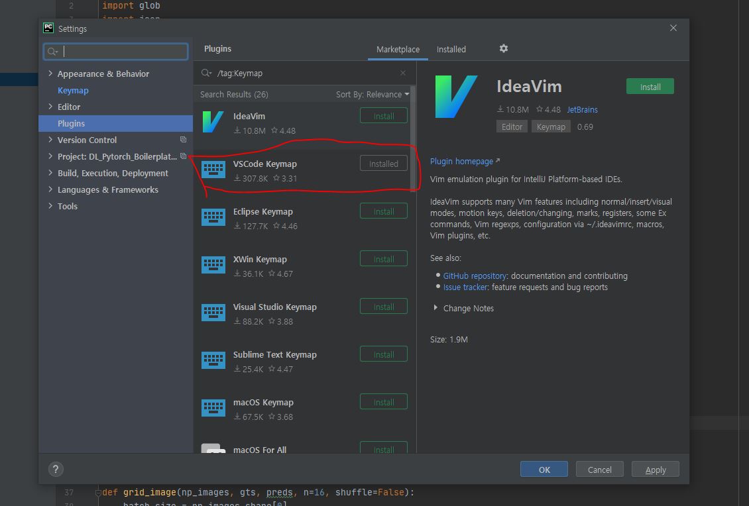Install the macOS Keymap plugin
Image resolution: width=749 pixels, height=506 pixels.
coord(384,402)
